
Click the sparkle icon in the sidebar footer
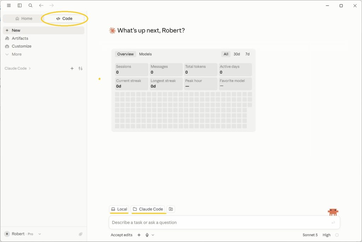[81, 234]
